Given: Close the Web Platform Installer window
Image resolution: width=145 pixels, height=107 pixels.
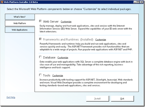Looking at the screenshot, I should tap(141, 2).
